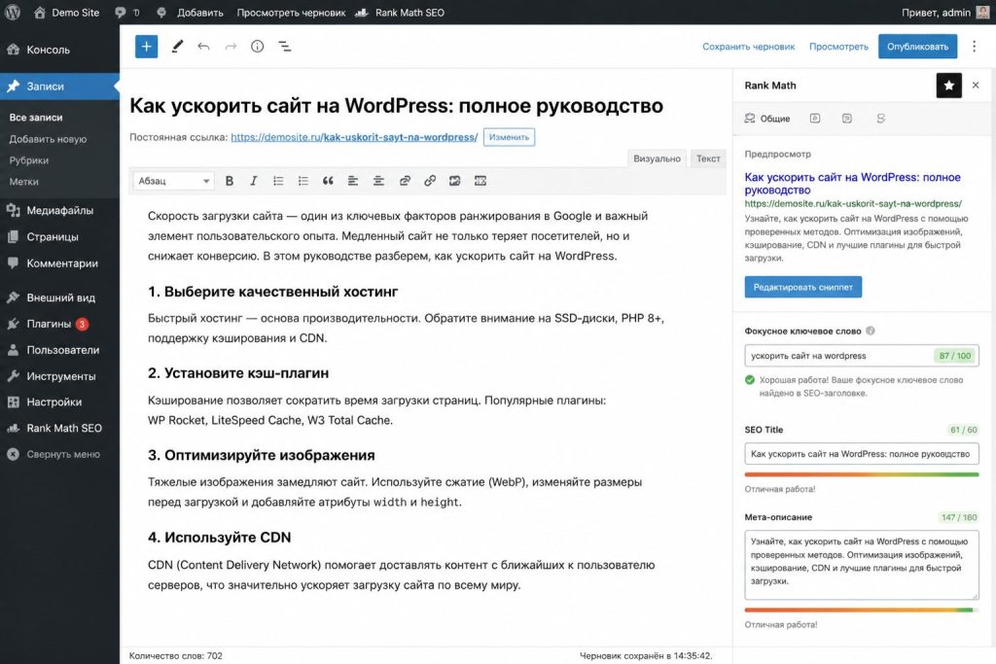Click the Изменить permalink button
Viewport: 996px width, 664px height.
coord(509,137)
